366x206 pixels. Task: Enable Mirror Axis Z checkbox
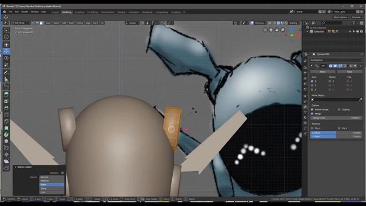(x=312, y=90)
